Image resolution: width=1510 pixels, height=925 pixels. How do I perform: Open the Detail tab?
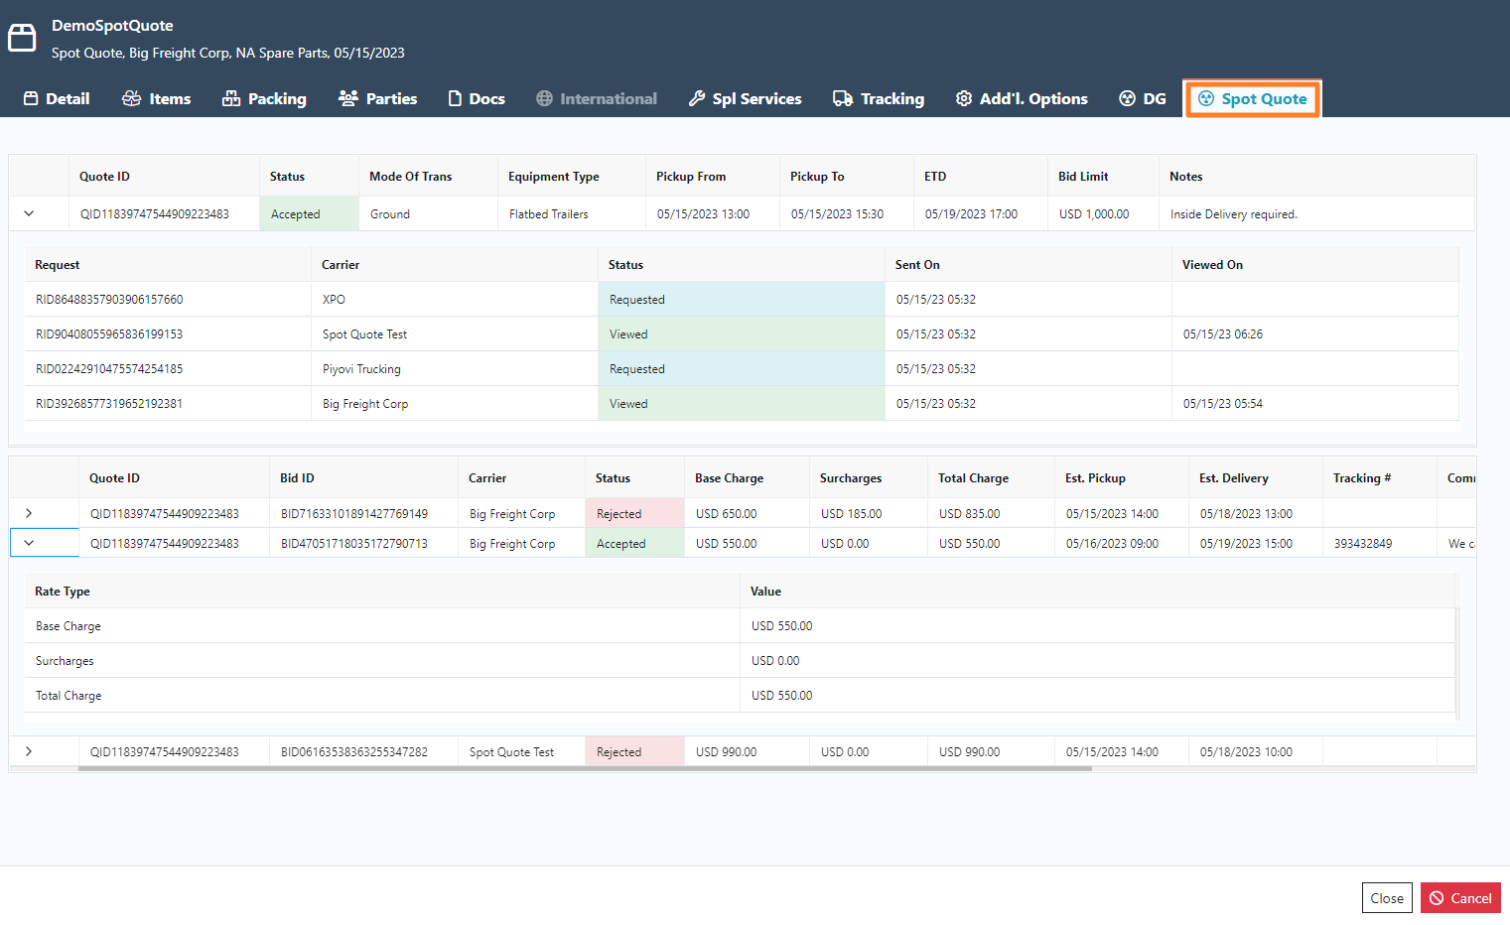tap(57, 98)
